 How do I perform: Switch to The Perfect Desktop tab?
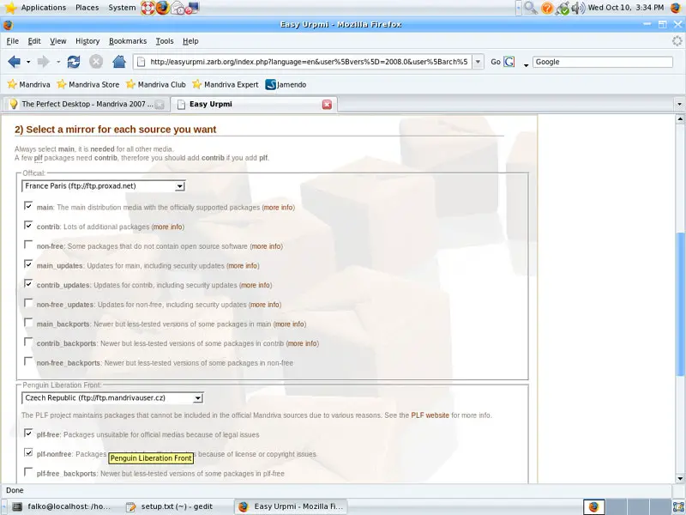click(x=86, y=104)
